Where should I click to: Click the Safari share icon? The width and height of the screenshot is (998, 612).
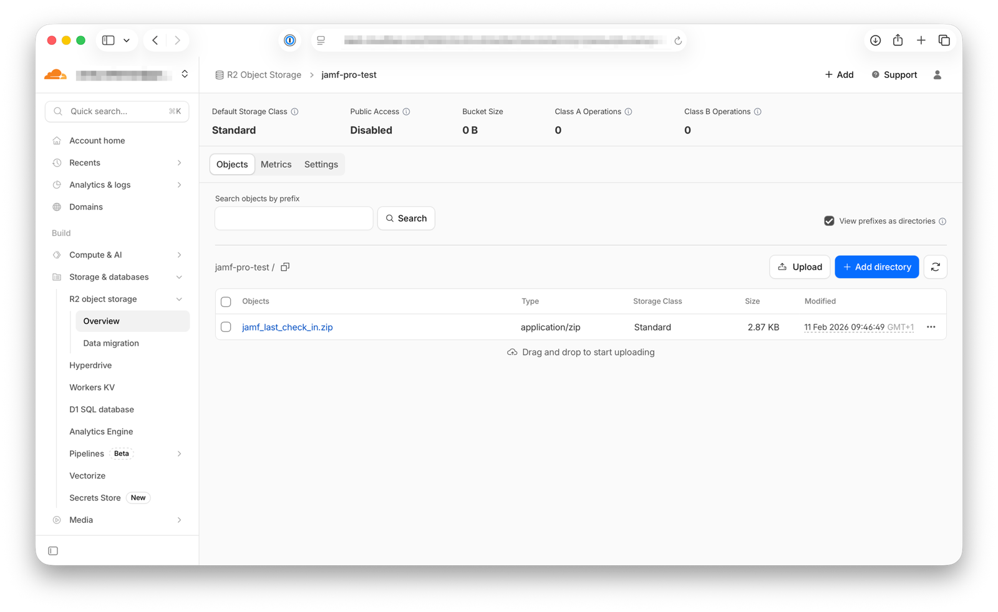point(898,41)
